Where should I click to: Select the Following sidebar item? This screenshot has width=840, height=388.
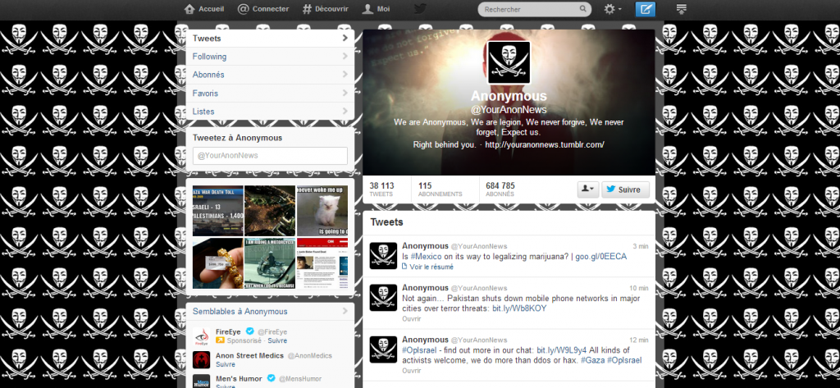(x=270, y=57)
